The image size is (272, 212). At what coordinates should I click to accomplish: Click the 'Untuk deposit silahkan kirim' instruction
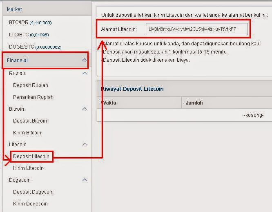coord(185,15)
